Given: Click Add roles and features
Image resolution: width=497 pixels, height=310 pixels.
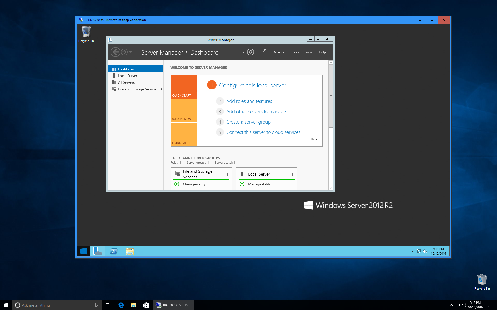Looking at the screenshot, I should pos(249,101).
